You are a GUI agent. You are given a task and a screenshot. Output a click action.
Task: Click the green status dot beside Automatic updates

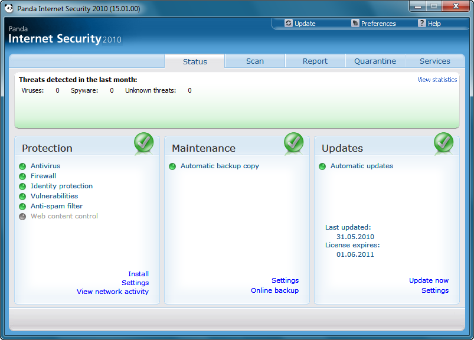[x=322, y=166]
